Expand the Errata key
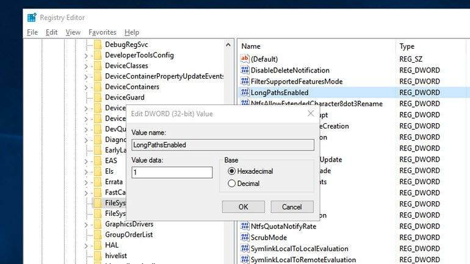 [86, 182]
